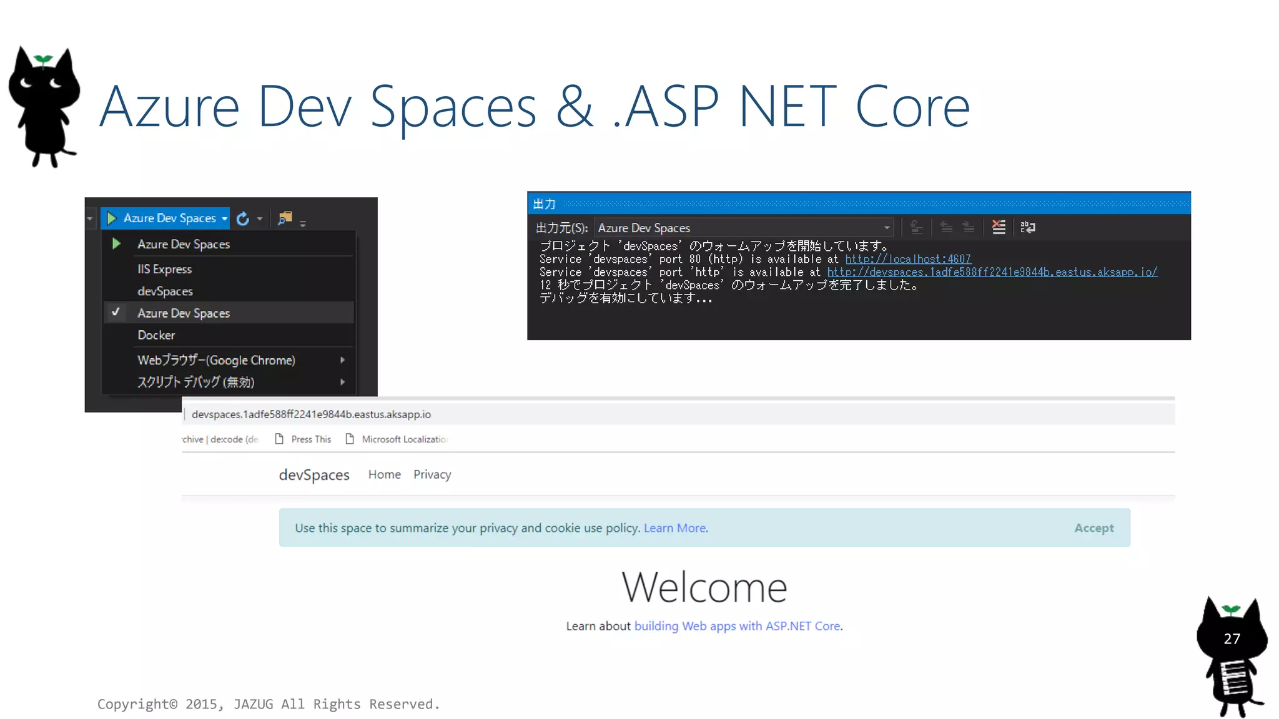
Task: Follow the building Web apps with ASP.NET Core link
Action: (x=738, y=626)
